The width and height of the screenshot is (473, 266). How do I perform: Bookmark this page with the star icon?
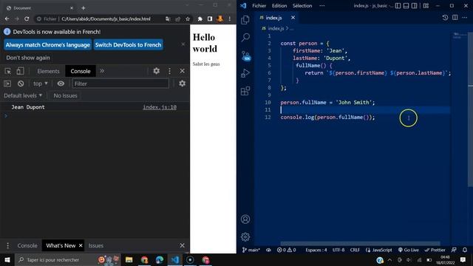(x=188, y=18)
